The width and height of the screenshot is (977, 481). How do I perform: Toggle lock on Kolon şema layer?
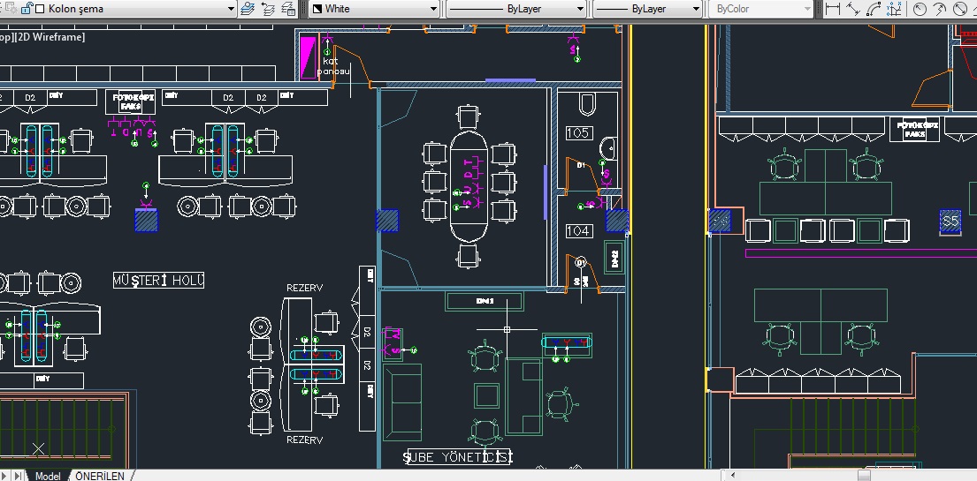pos(27,9)
